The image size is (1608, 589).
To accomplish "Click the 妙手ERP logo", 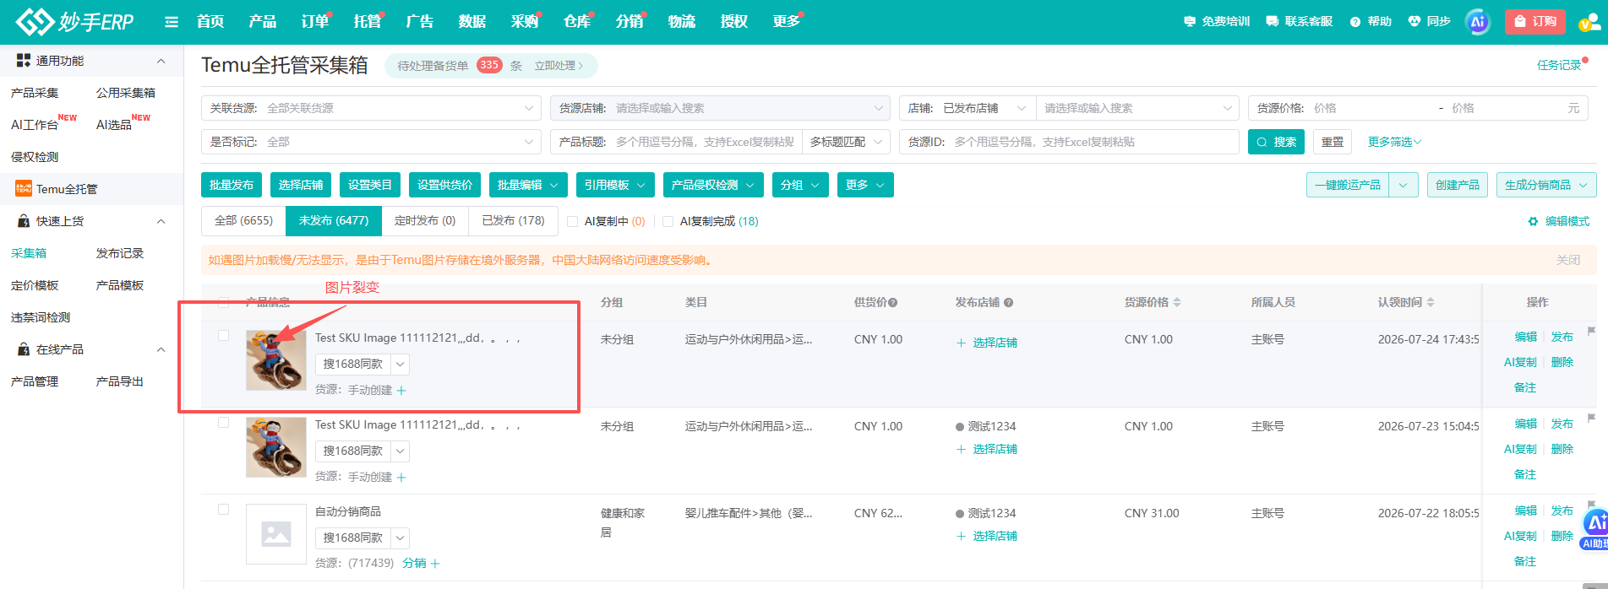I will (x=74, y=22).
